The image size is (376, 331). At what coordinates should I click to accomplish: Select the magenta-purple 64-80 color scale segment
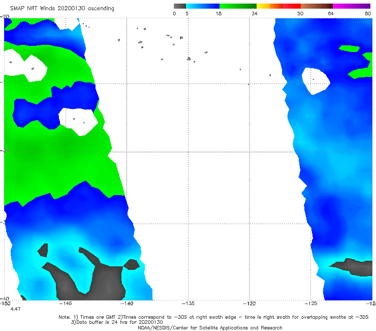point(352,6)
